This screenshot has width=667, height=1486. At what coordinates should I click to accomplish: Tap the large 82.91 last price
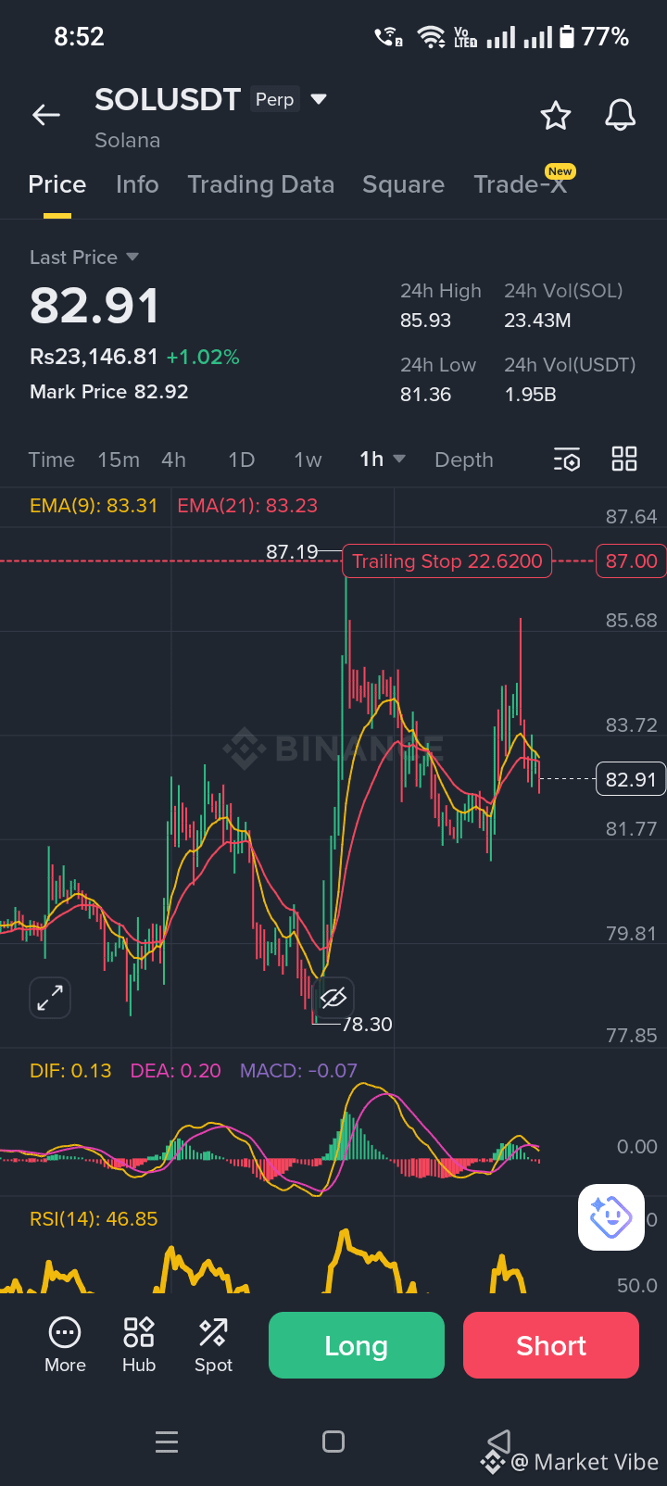pyautogui.click(x=94, y=306)
